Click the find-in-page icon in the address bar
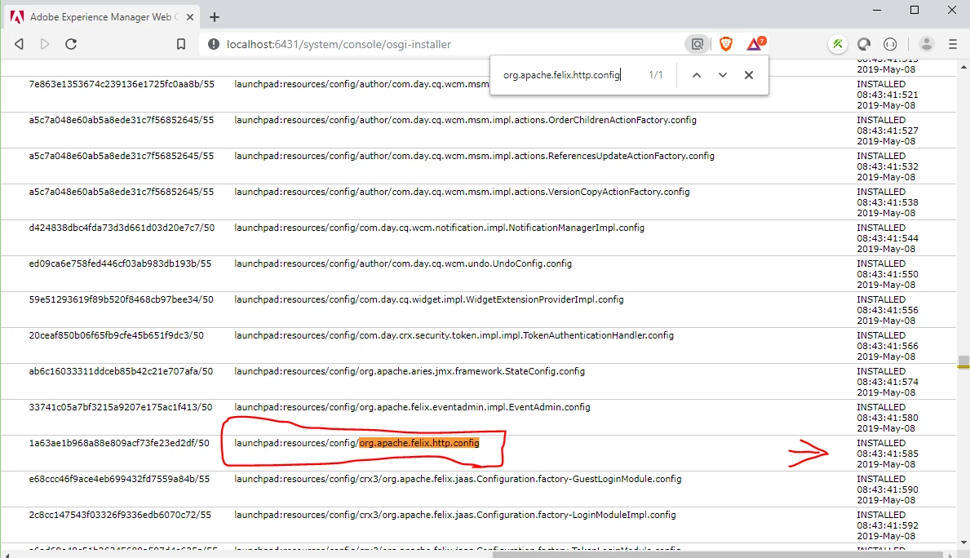 click(698, 44)
